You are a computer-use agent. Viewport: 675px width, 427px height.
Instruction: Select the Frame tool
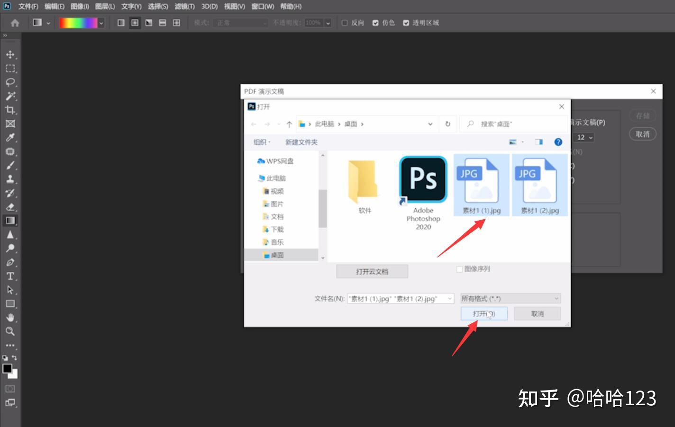(x=10, y=124)
